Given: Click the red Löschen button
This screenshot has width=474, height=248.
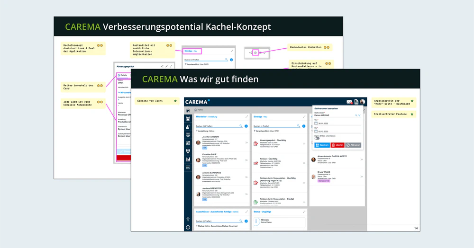Looking at the screenshot, I should 337,145.
